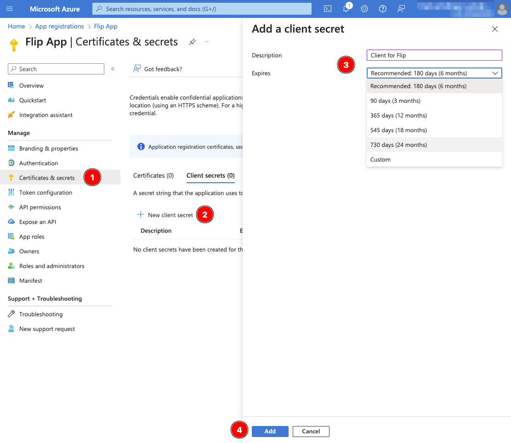Click the Branding & properties icon

pos(11,148)
